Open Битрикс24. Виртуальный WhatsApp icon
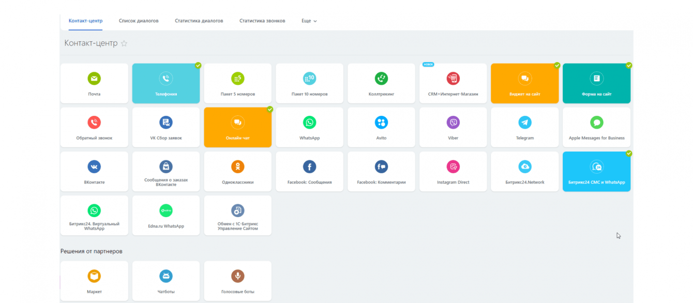693x303 pixels. [x=94, y=210]
